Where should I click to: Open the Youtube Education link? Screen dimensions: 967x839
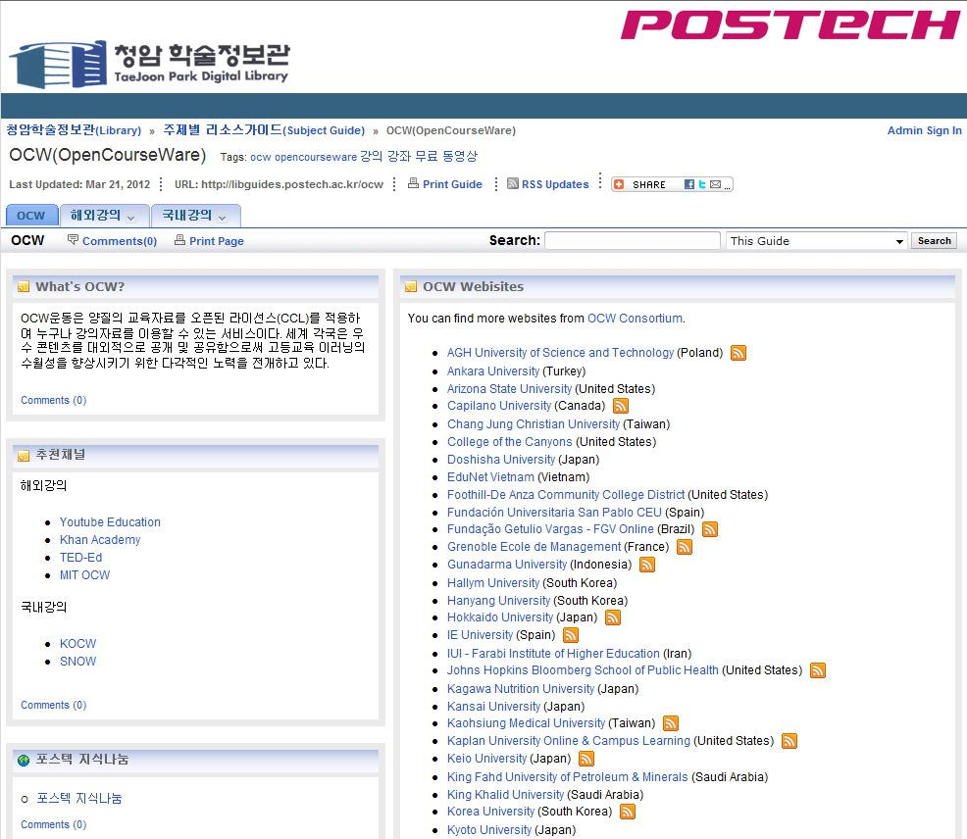[111, 522]
